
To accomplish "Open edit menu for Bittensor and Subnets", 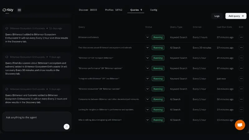I will (241, 37).
